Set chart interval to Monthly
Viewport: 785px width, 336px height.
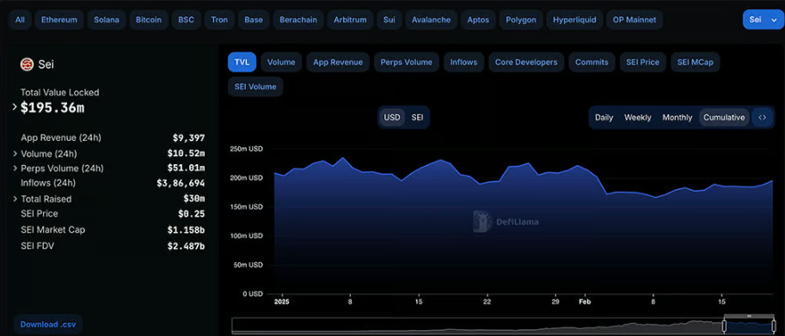click(x=677, y=118)
